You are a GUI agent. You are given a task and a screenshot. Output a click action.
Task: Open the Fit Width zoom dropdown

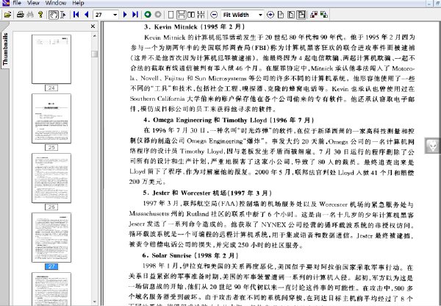[260, 15]
